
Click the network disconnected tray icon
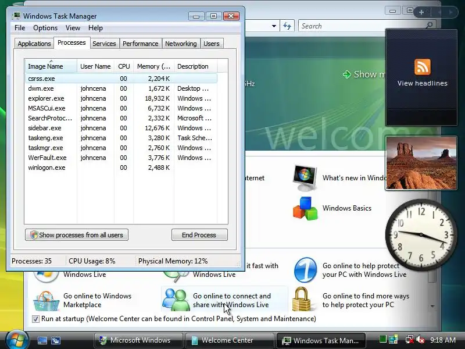(x=410, y=340)
